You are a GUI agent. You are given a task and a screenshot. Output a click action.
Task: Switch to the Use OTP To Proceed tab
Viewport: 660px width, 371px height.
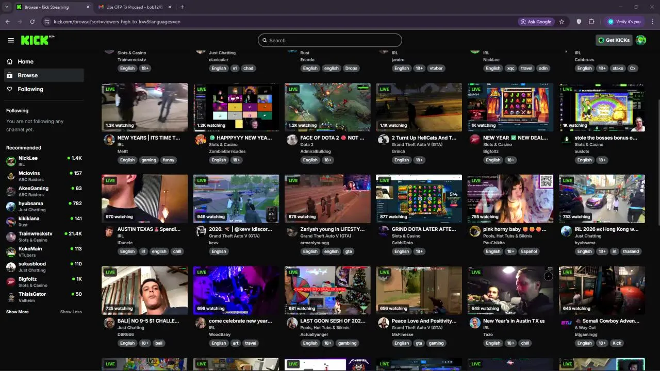134,7
